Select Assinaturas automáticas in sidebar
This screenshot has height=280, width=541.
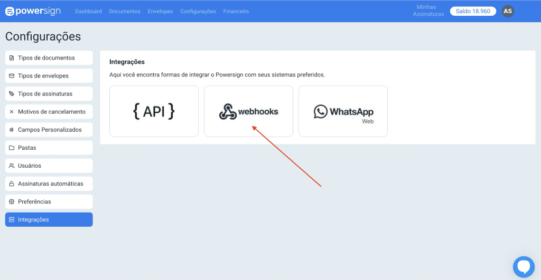pyautogui.click(x=49, y=184)
